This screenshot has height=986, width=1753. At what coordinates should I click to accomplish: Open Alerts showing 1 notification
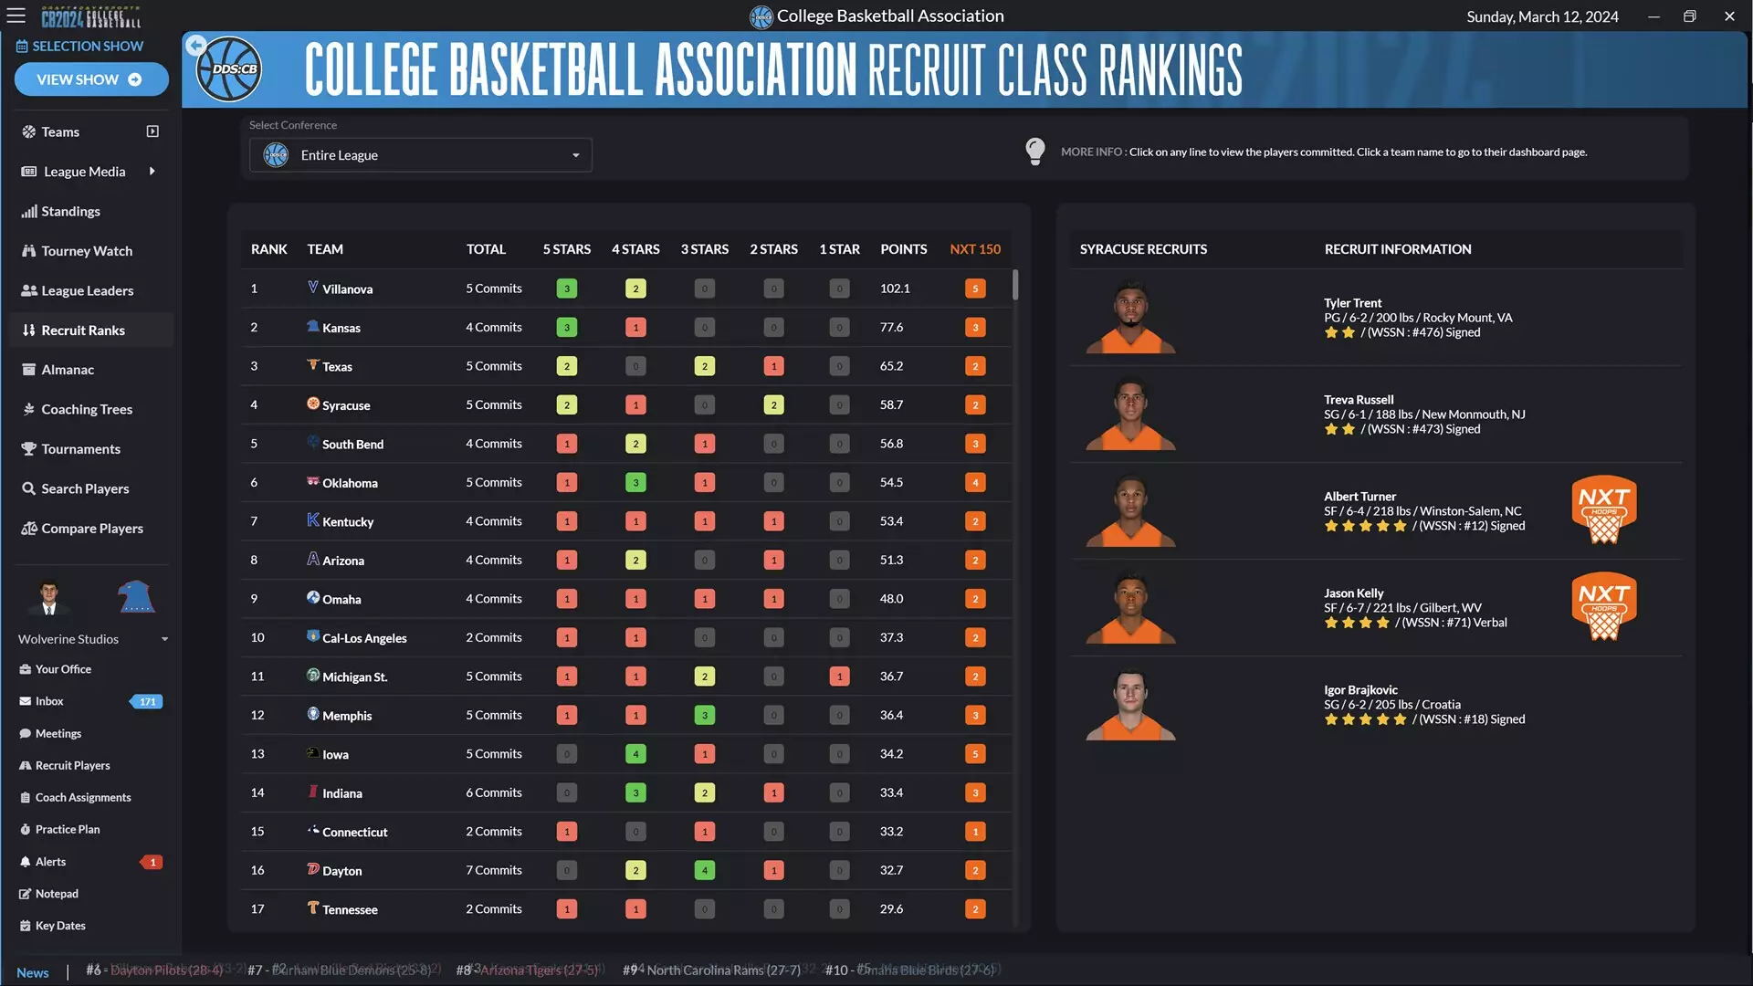tap(50, 861)
